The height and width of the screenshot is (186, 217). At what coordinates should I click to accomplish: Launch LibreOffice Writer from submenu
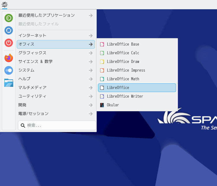[137, 96]
